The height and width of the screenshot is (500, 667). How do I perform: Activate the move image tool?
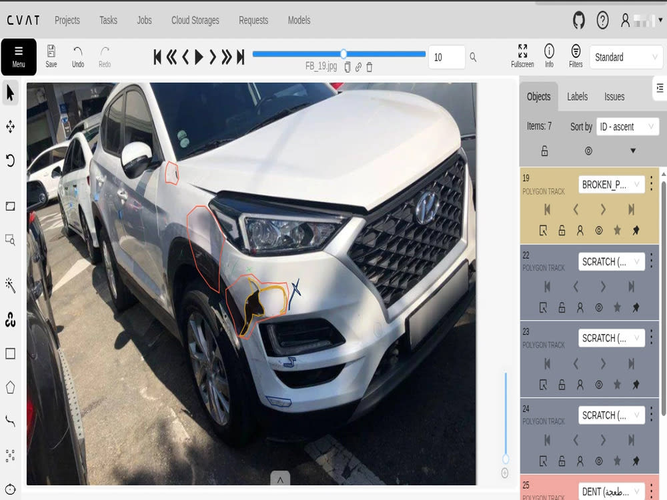tap(10, 127)
